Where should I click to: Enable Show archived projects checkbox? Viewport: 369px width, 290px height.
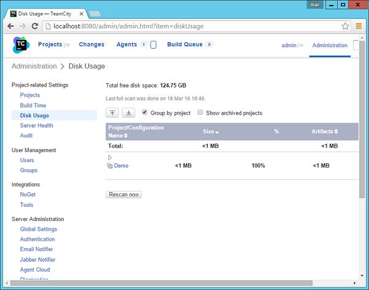pyautogui.click(x=200, y=113)
